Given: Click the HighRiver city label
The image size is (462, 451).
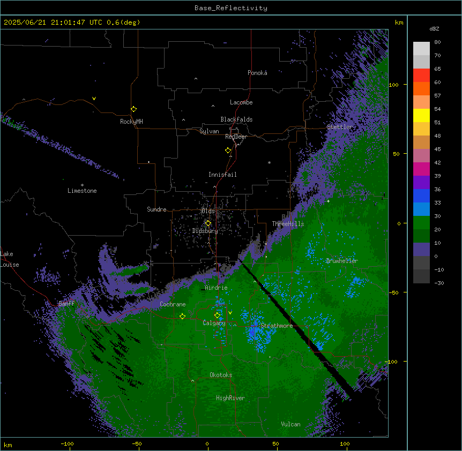Looking at the screenshot, I should (x=230, y=398).
